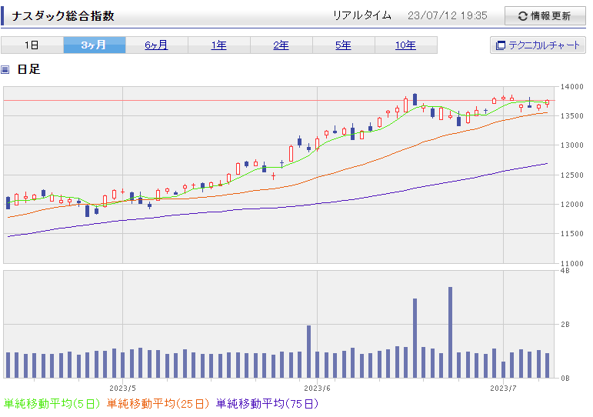The height and width of the screenshot is (417, 593).
Task: Click the square icon beside 日足
Action: click(5, 70)
